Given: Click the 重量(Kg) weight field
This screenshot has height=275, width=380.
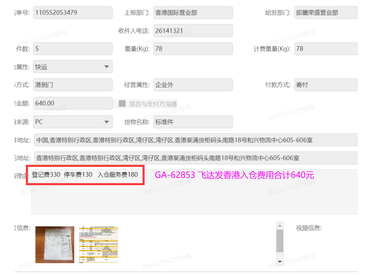Looking at the screenshot, I should point(193,49).
